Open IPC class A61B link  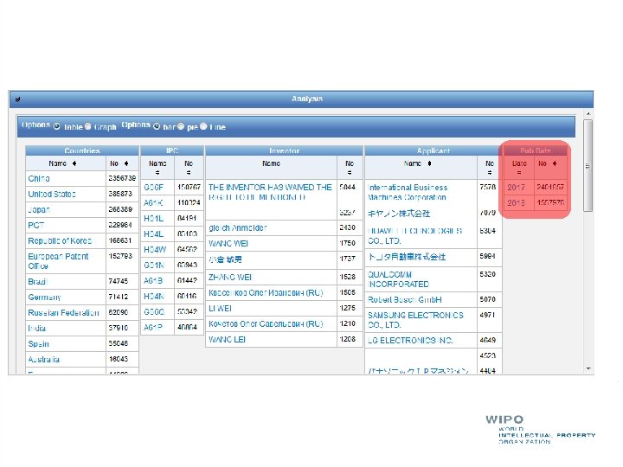[x=153, y=281]
